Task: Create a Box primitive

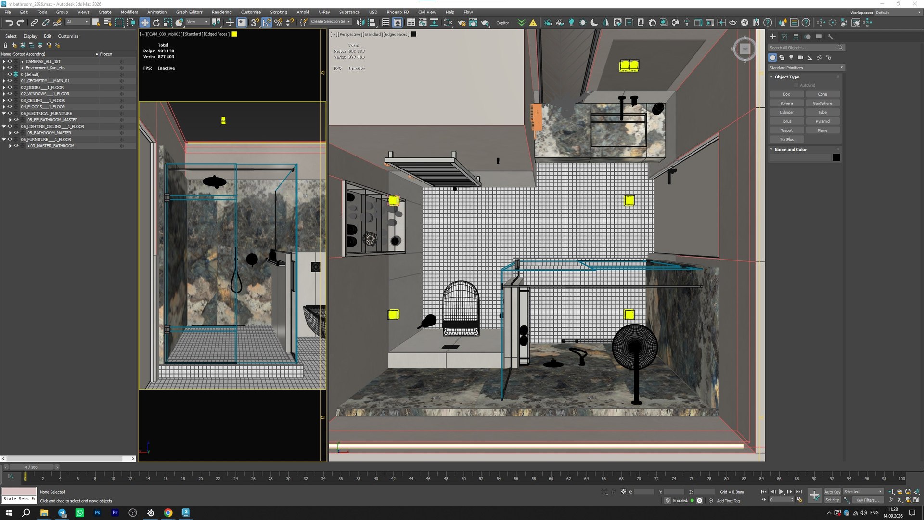Action: pos(786,94)
